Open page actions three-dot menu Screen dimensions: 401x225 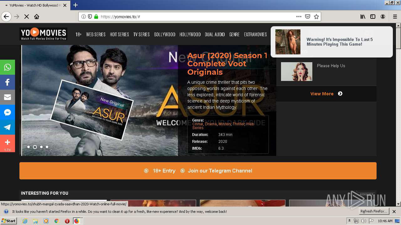[299, 17]
